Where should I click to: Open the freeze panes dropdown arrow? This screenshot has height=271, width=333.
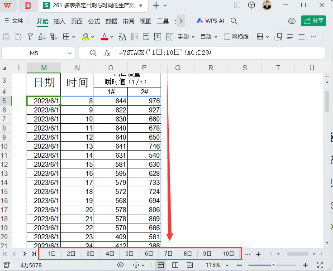(267, 37)
